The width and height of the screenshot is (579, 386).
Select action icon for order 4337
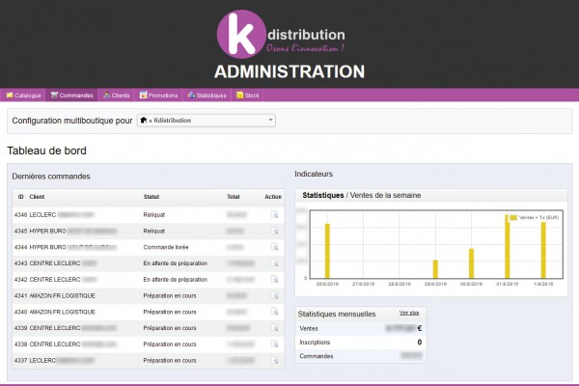tap(274, 360)
